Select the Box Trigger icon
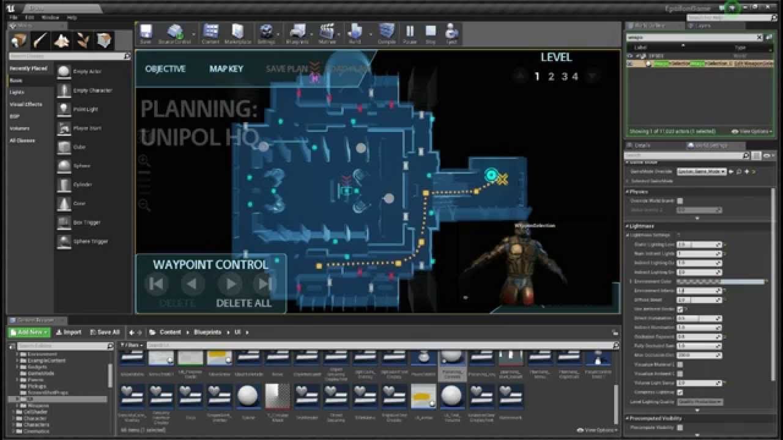 (x=64, y=222)
